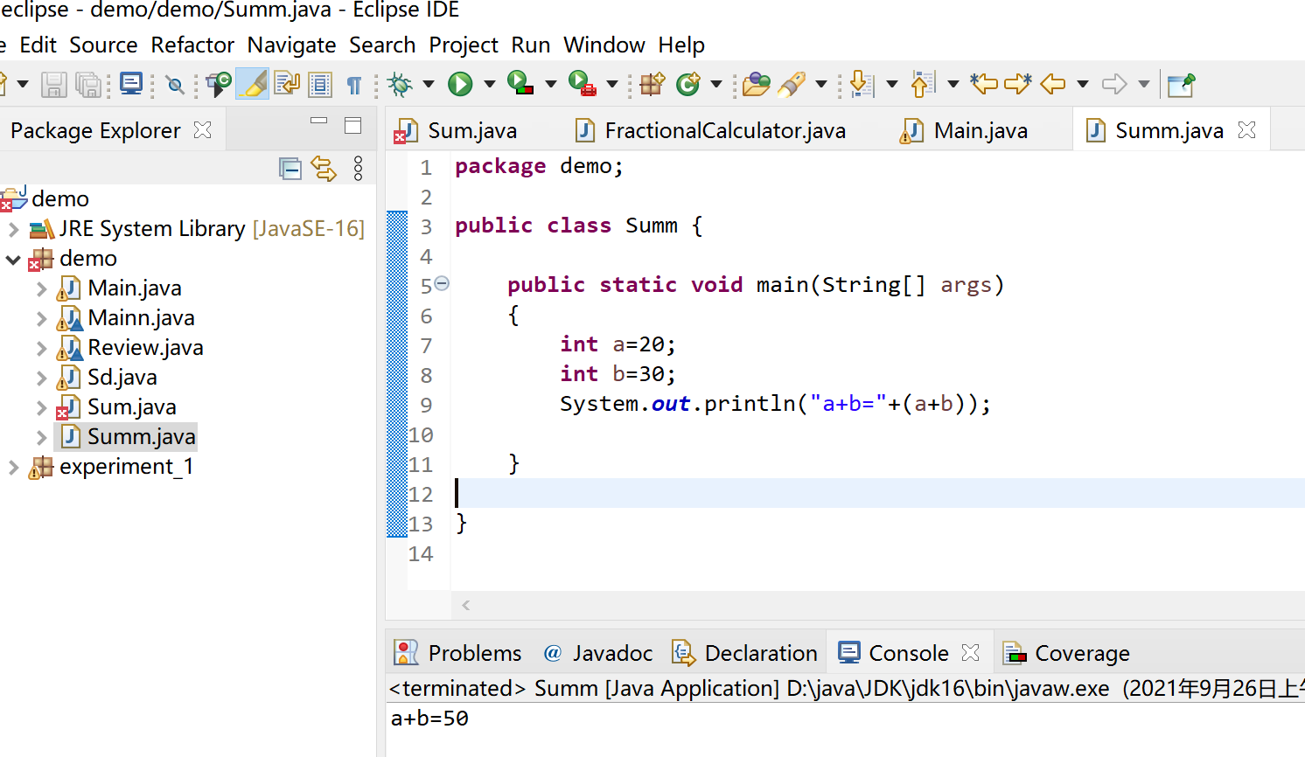
Task: Open the Project menu
Action: click(464, 45)
